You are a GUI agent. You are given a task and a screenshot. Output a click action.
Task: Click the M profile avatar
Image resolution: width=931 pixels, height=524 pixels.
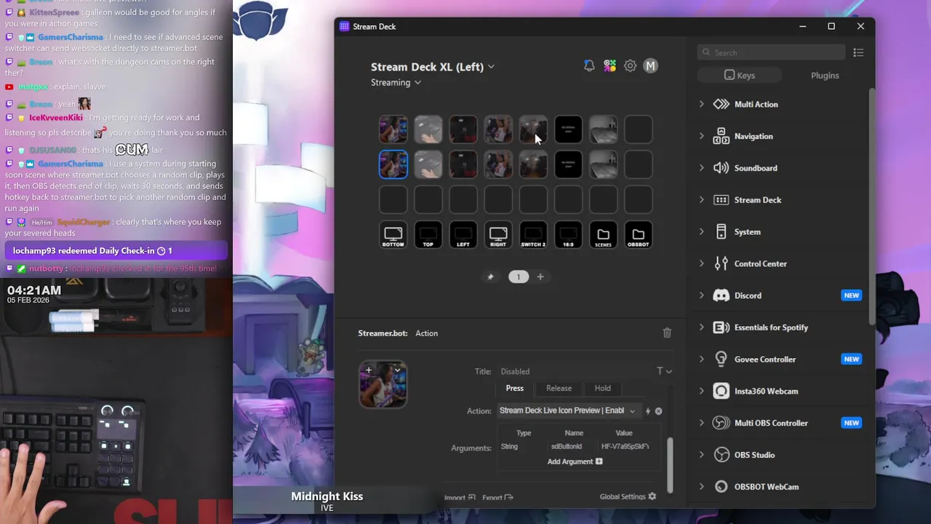tap(650, 65)
